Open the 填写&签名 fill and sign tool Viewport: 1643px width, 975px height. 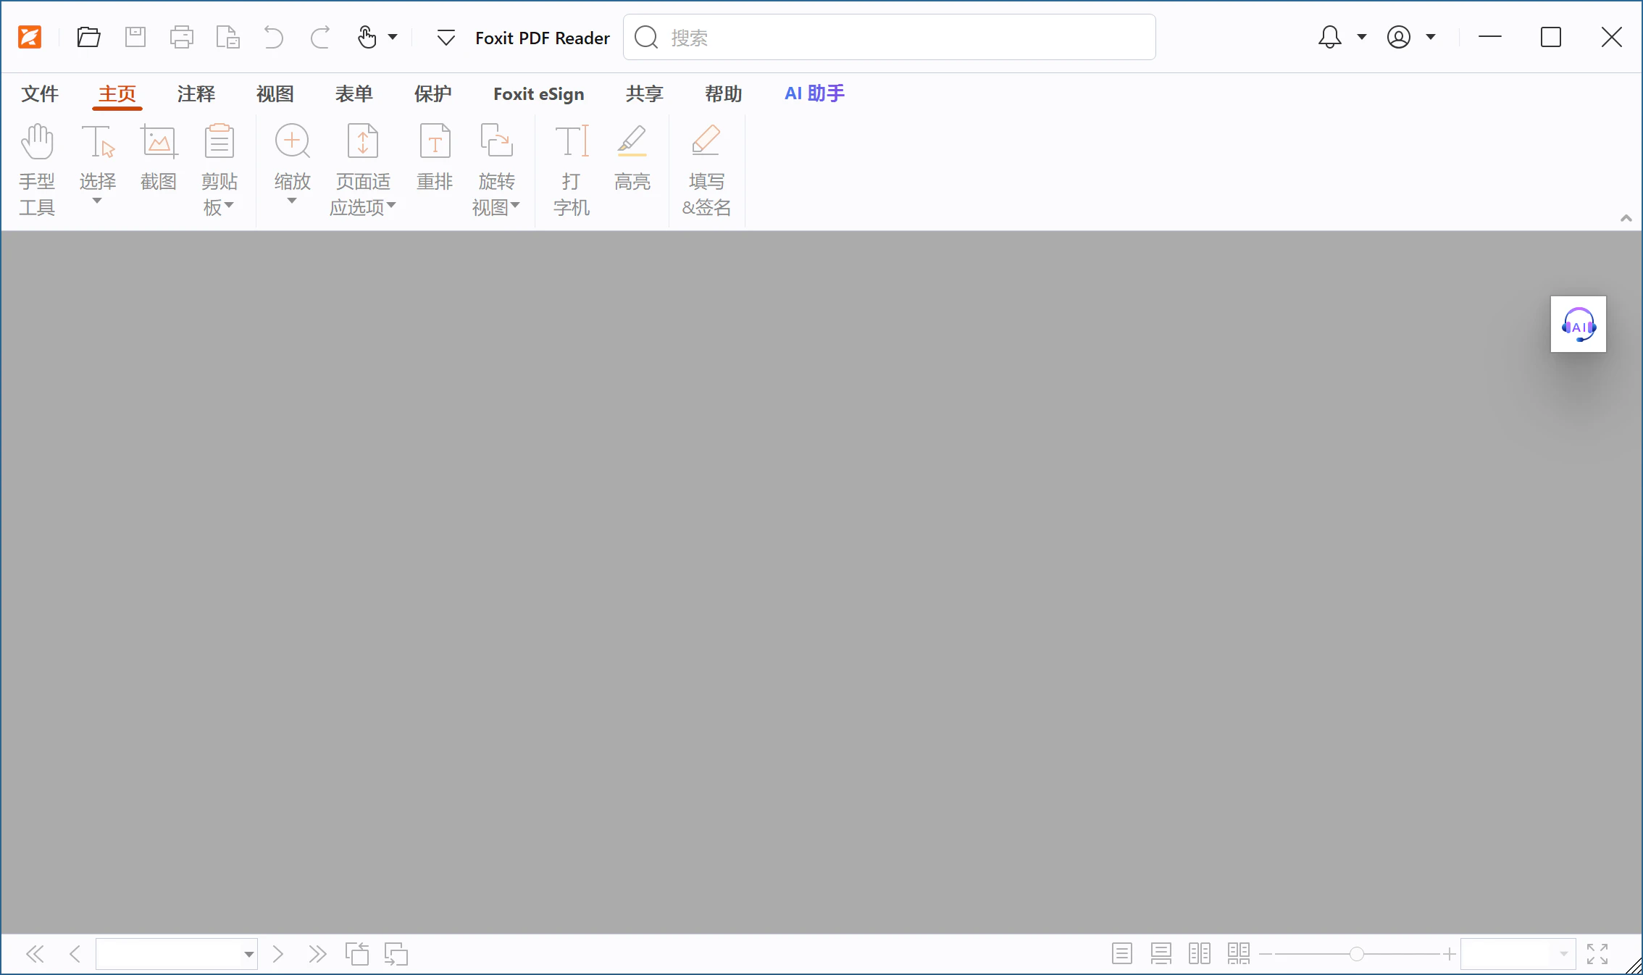pos(706,170)
